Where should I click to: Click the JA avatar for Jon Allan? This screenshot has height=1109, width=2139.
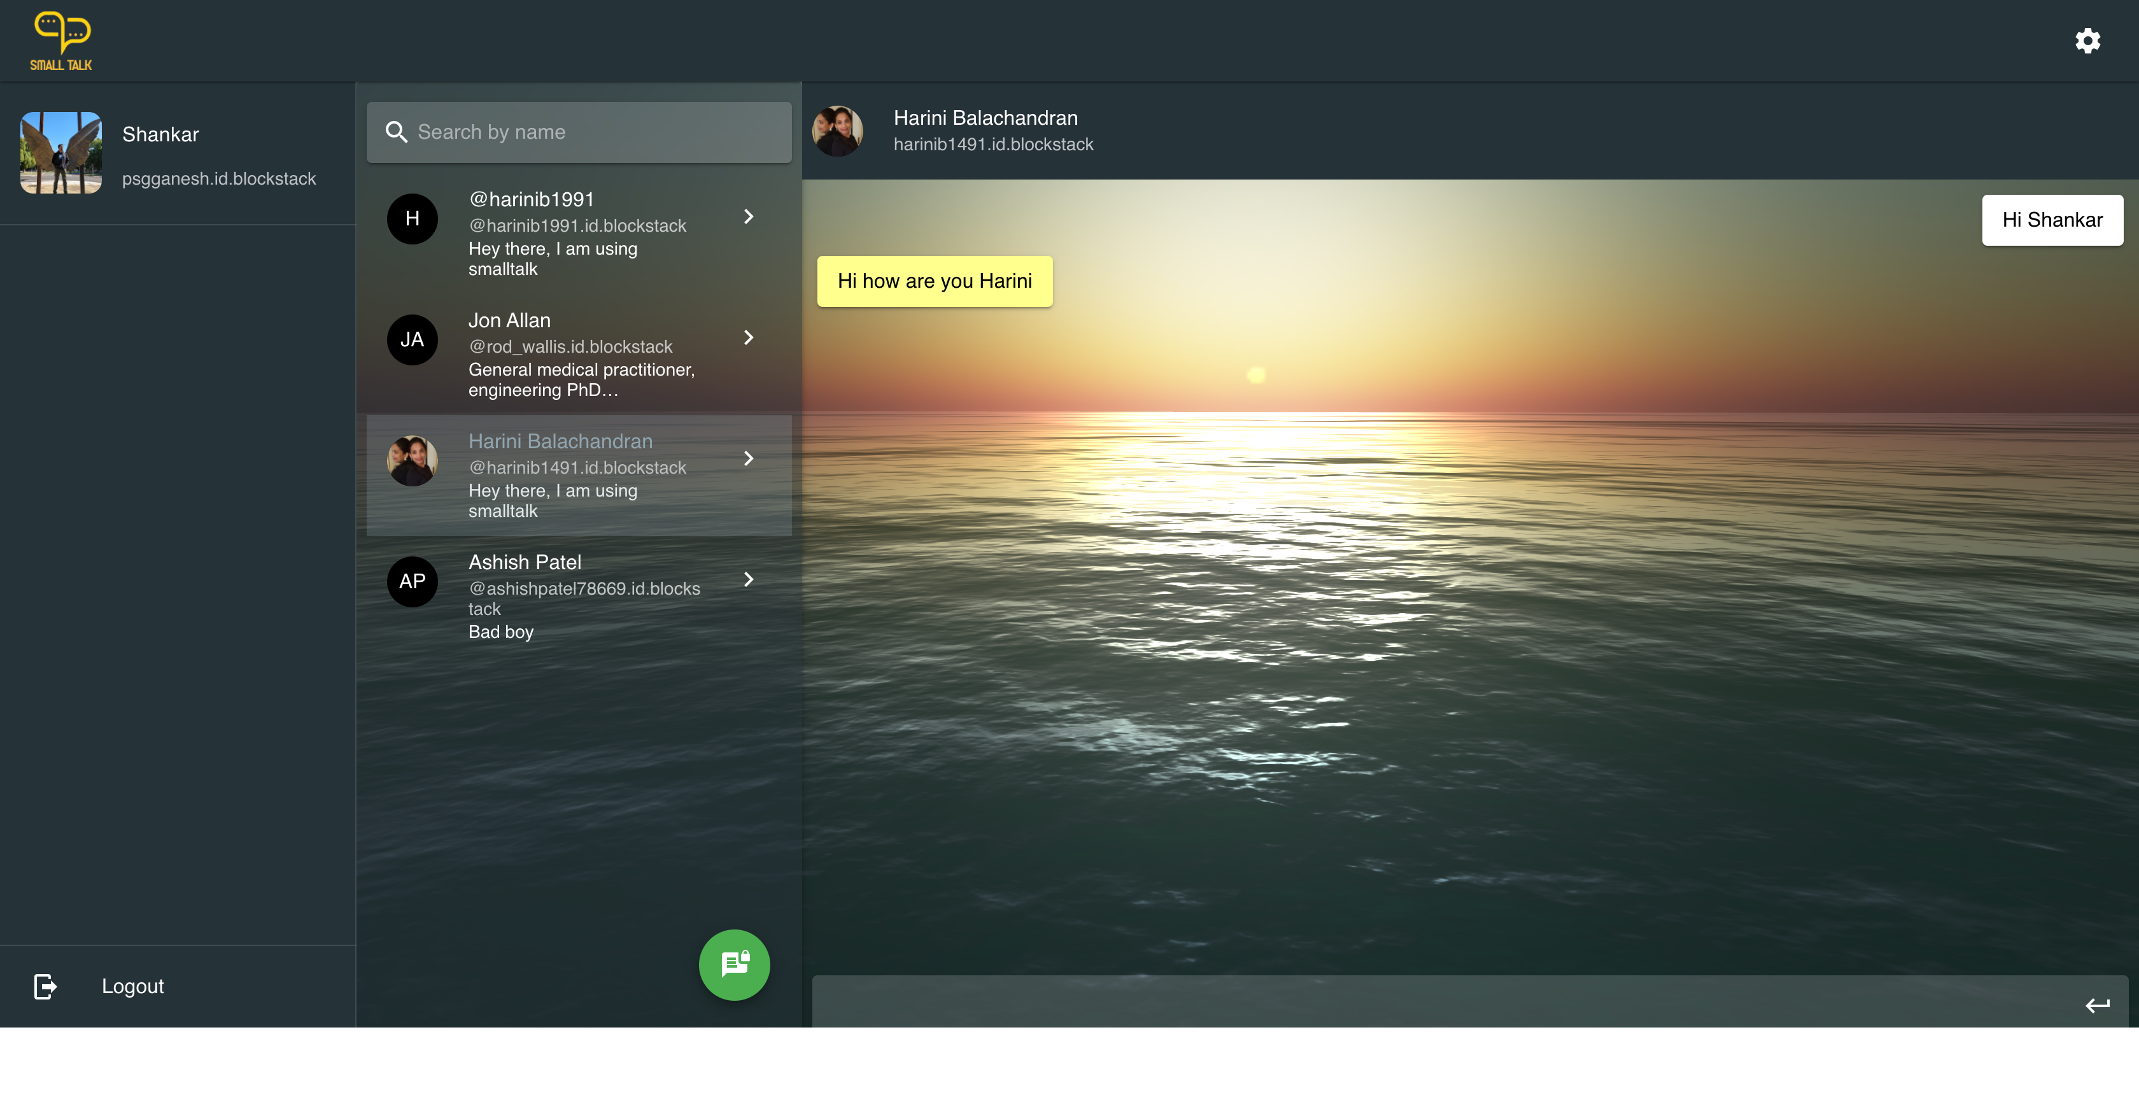pyautogui.click(x=412, y=339)
